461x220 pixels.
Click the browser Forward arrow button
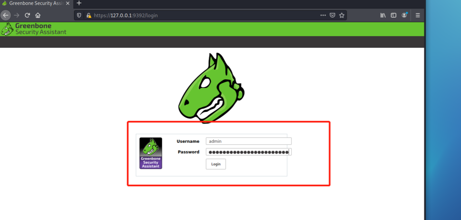17,15
